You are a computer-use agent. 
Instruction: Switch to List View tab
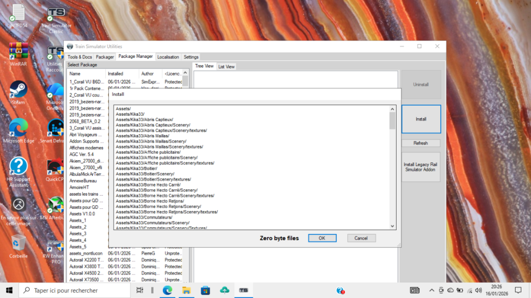click(226, 67)
